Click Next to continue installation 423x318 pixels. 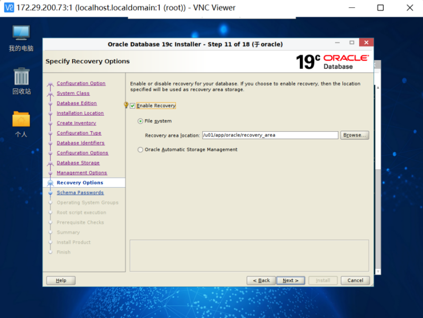coord(290,280)
